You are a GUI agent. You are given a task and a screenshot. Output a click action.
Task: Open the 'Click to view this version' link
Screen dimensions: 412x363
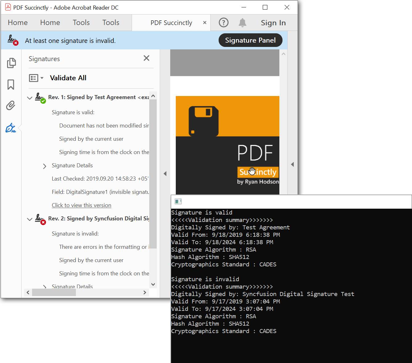coord(81,205)
